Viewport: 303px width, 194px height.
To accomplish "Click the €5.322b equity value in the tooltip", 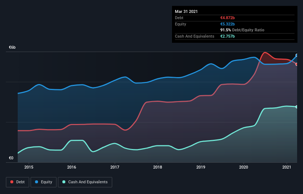I will tap(227, 24).
